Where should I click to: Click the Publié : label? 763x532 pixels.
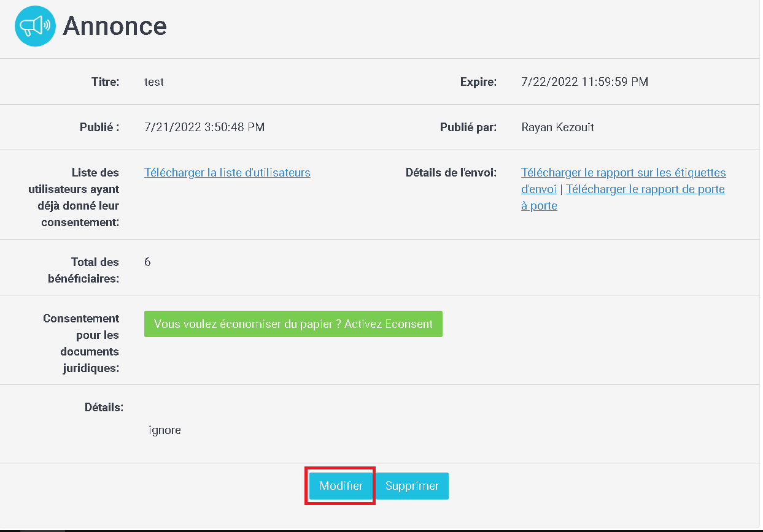coord(99,127)
